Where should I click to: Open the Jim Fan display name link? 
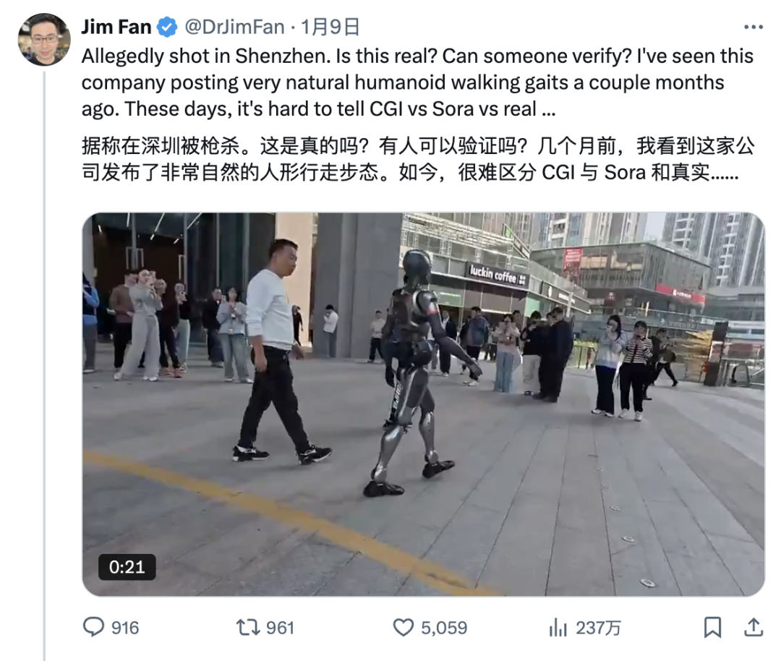(116, 27)
